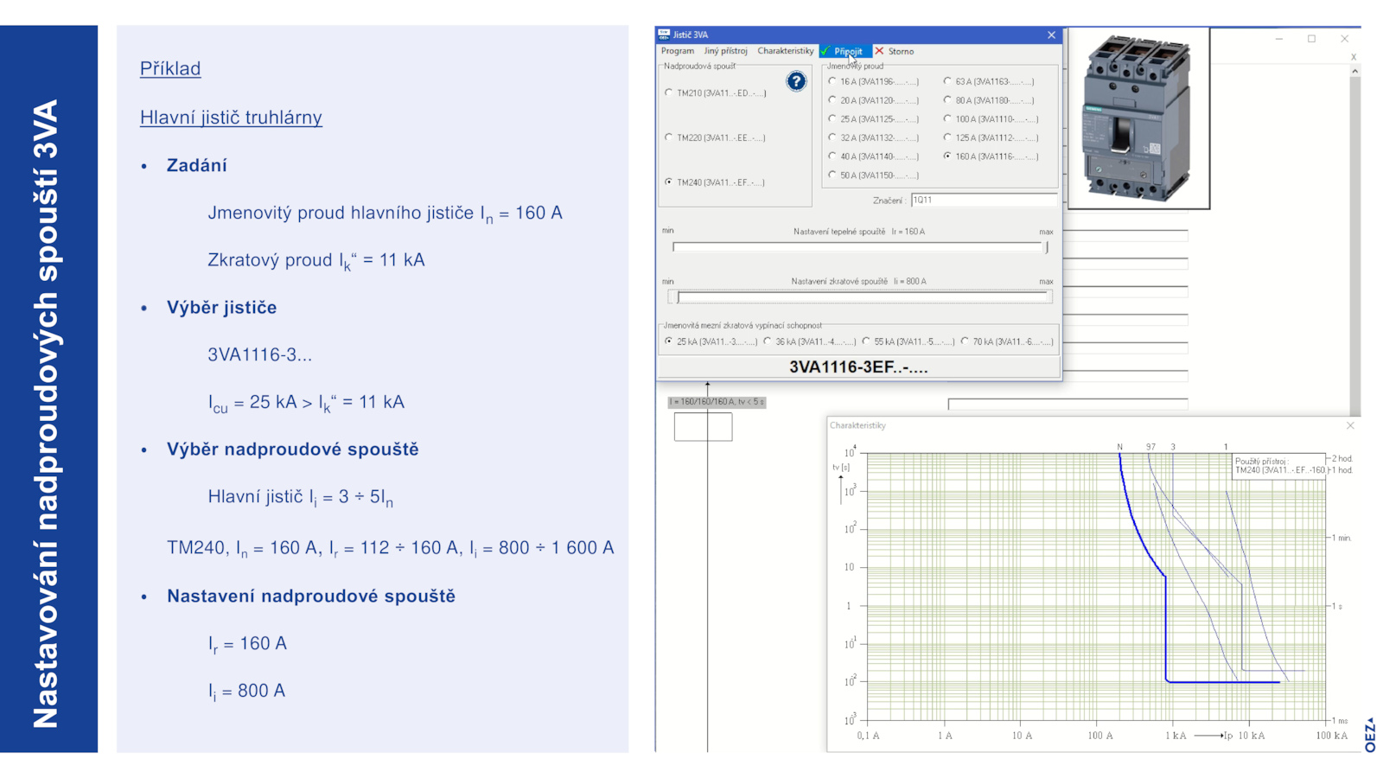The height and width of the screenshot is (778, 1383).
Task: Open the Charakteristiky menu
Action: click(785, 51)
